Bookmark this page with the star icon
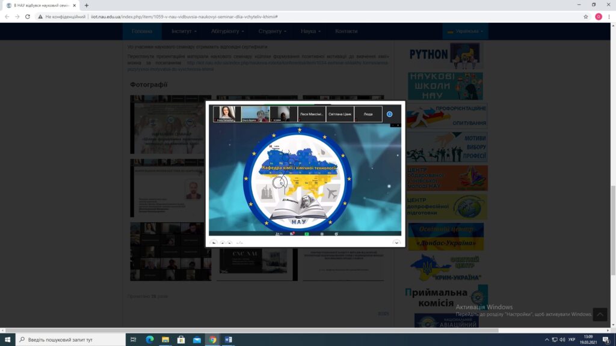This screenshot has height=346, width=616. (x=586, y=17)
